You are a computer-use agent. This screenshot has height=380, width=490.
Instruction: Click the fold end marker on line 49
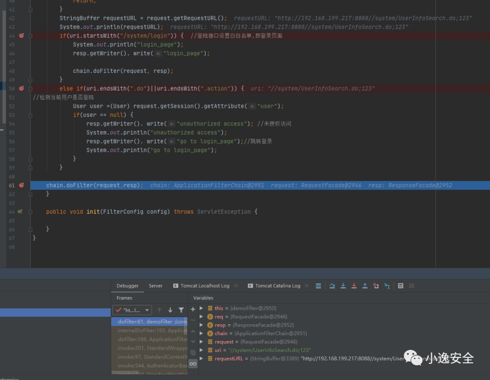point(30,80)
